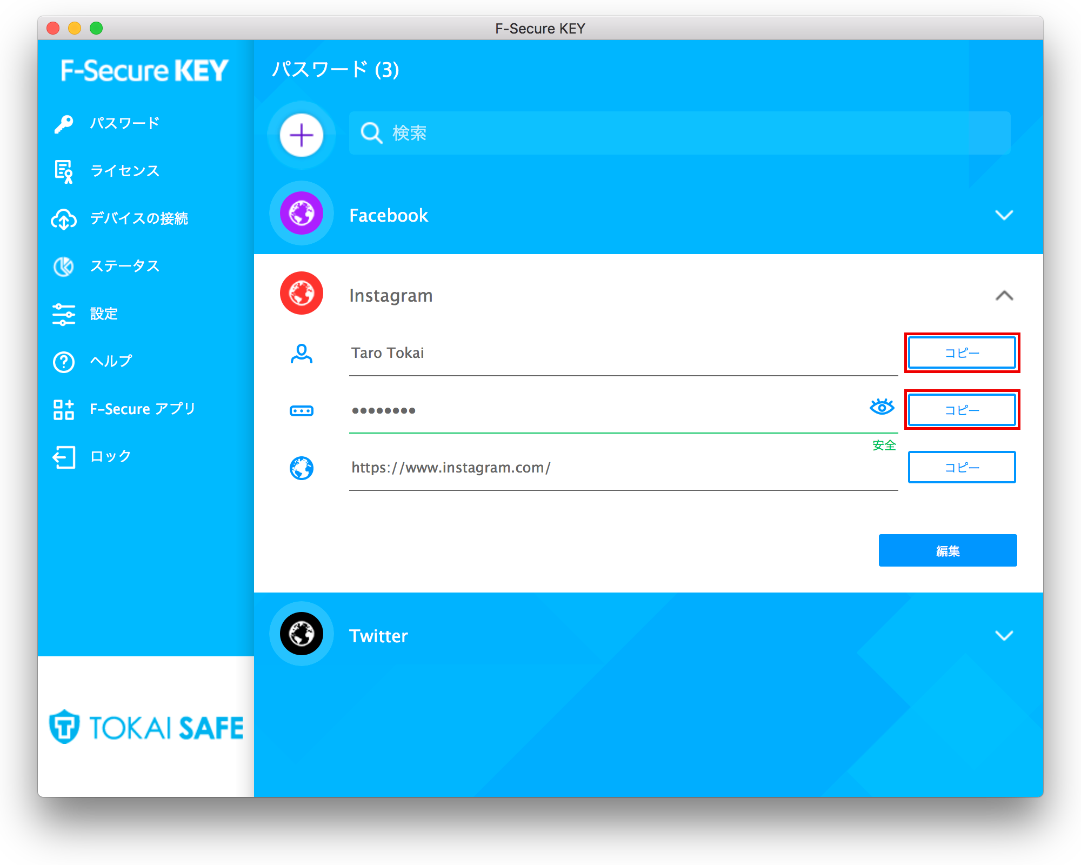Click the status pie chart icon

[x=64, y=267]
